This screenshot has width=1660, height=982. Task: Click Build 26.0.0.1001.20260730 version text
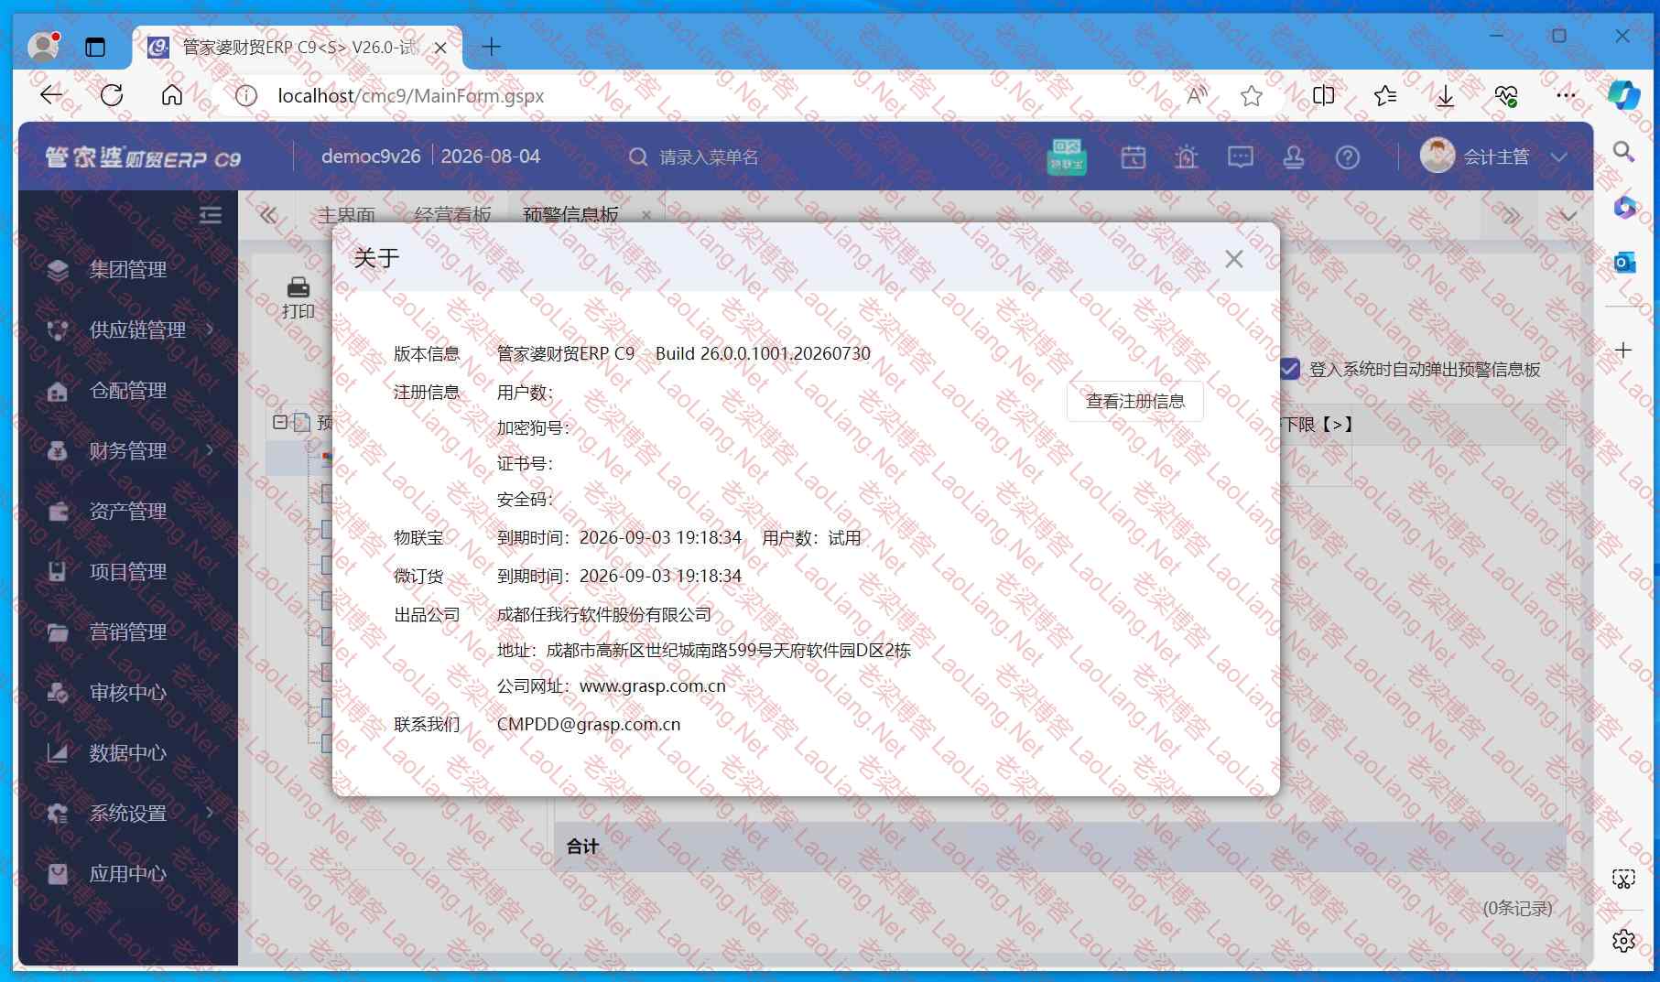(763, 353)
